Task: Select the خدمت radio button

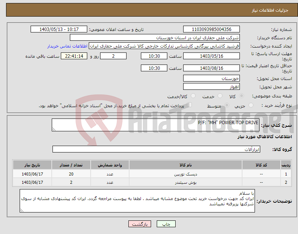Action: pyautogui.click(x=220, y=96)
